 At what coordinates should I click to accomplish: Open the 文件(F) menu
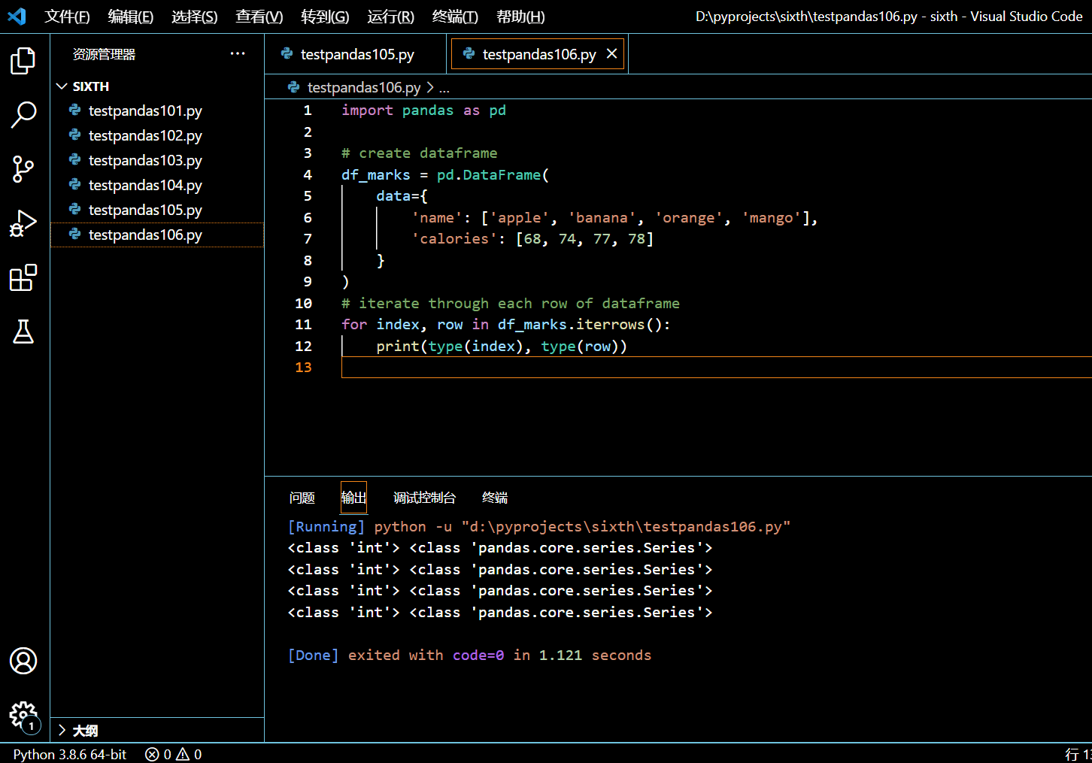pyautogui.click(x=67, y=17)
